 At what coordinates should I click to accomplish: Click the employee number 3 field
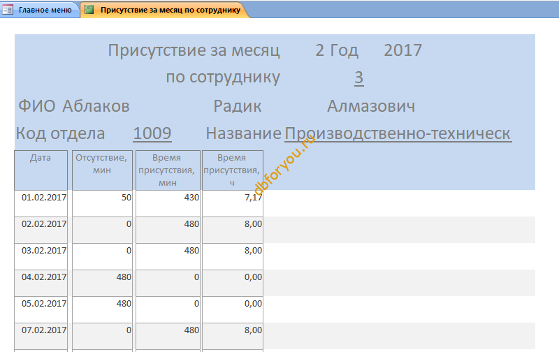click(x=359, y=78)
